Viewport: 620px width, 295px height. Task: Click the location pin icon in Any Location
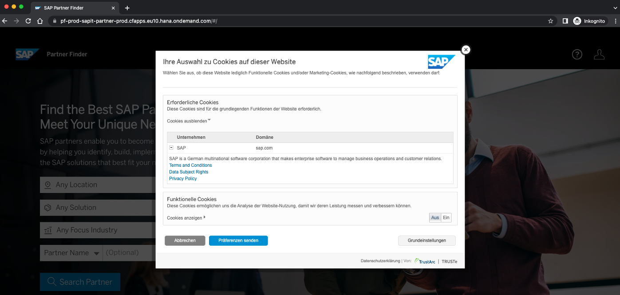tap(48, 185)
